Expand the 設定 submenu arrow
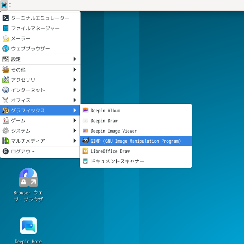 tap(75, 59)
